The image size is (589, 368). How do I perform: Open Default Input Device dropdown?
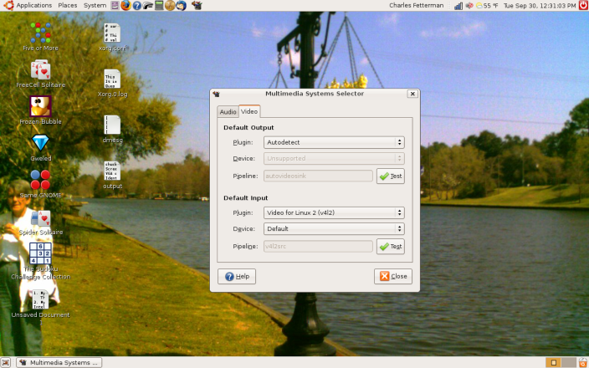point(334,228)
